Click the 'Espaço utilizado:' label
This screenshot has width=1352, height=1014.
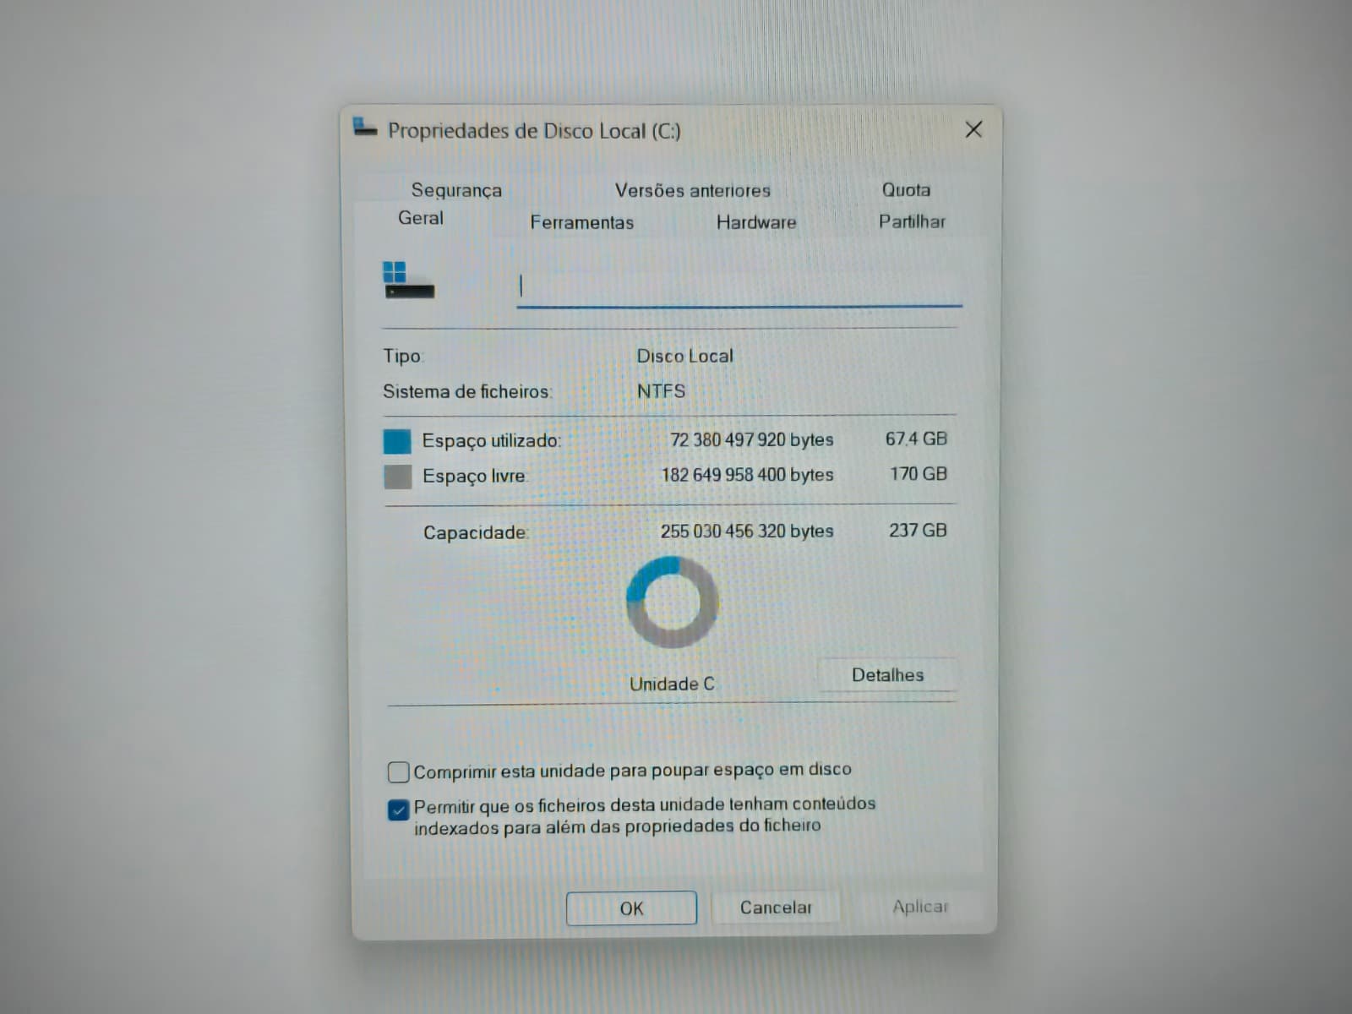[492, 441]
